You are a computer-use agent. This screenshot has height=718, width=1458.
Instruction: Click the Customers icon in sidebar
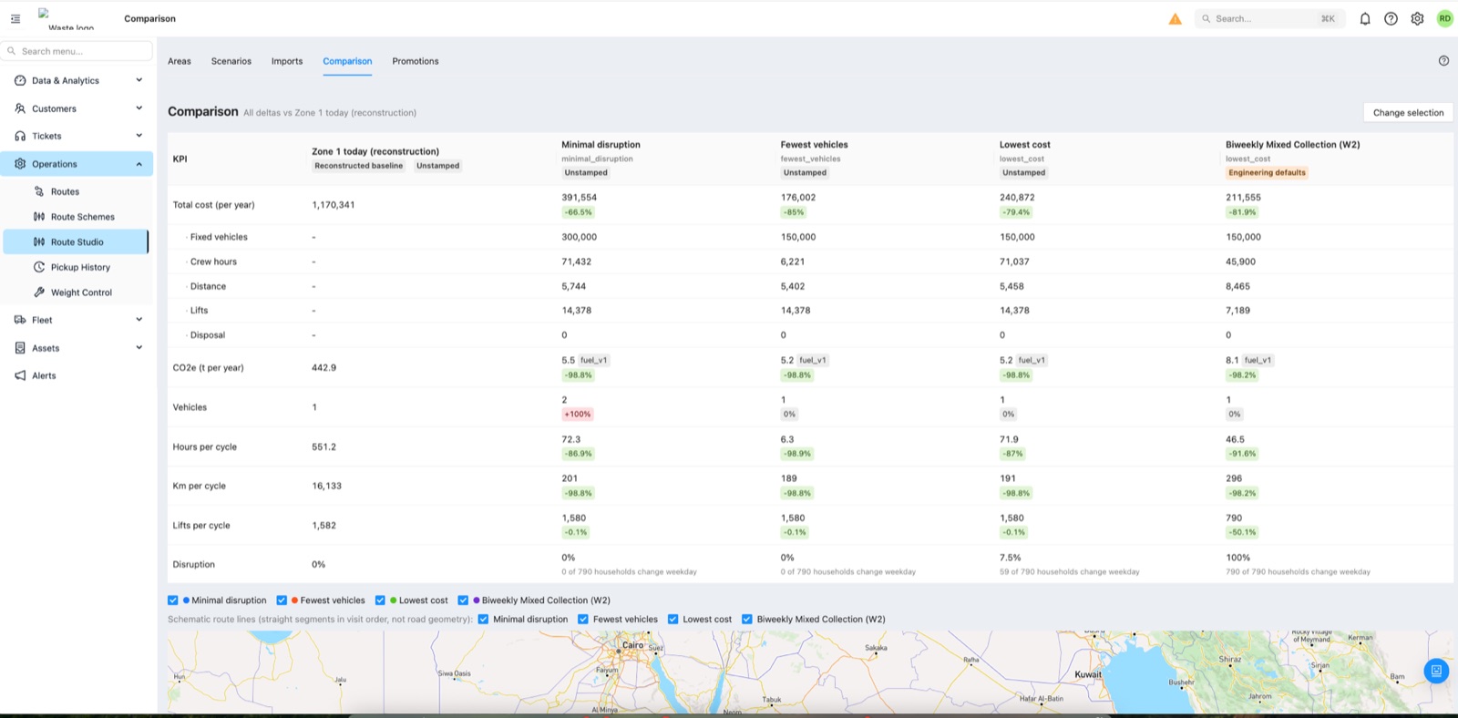tap(20, 108)
